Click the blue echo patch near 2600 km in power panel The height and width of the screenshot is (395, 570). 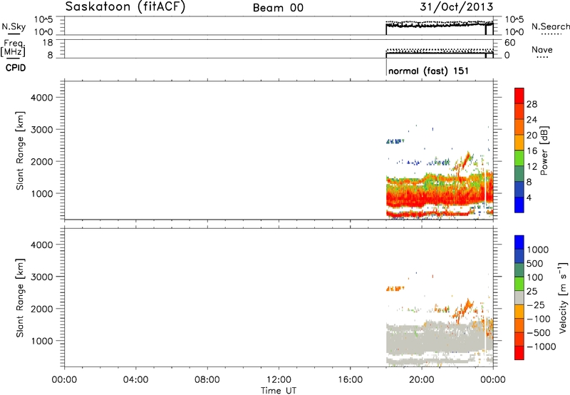tap(395, 141)
